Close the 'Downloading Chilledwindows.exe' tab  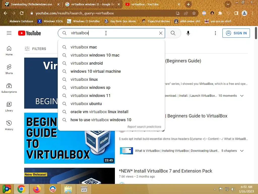(58, 5)
